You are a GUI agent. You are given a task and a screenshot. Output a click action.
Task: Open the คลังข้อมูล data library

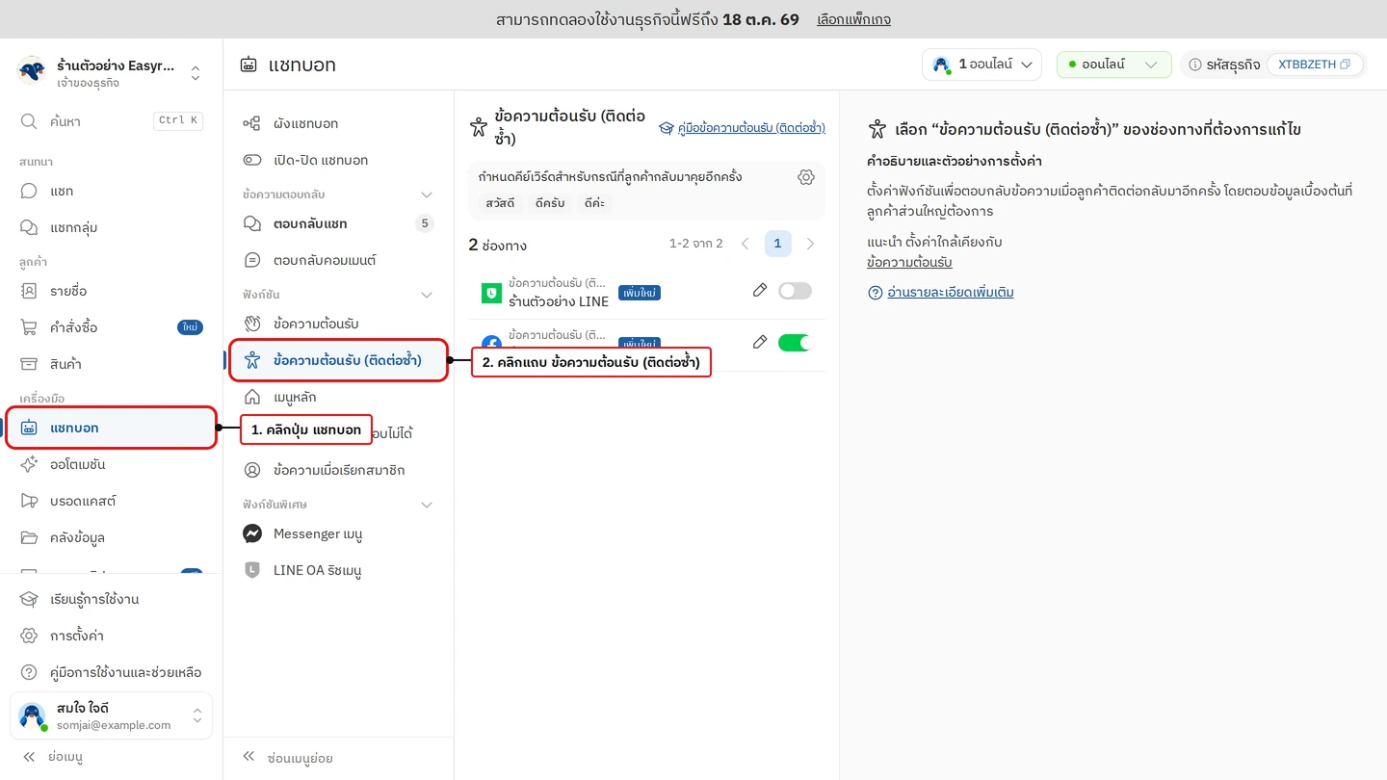(111, 537)
